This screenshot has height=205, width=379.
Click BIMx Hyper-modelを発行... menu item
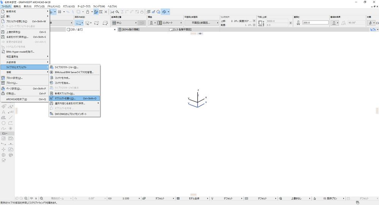[x=25, y=52]
